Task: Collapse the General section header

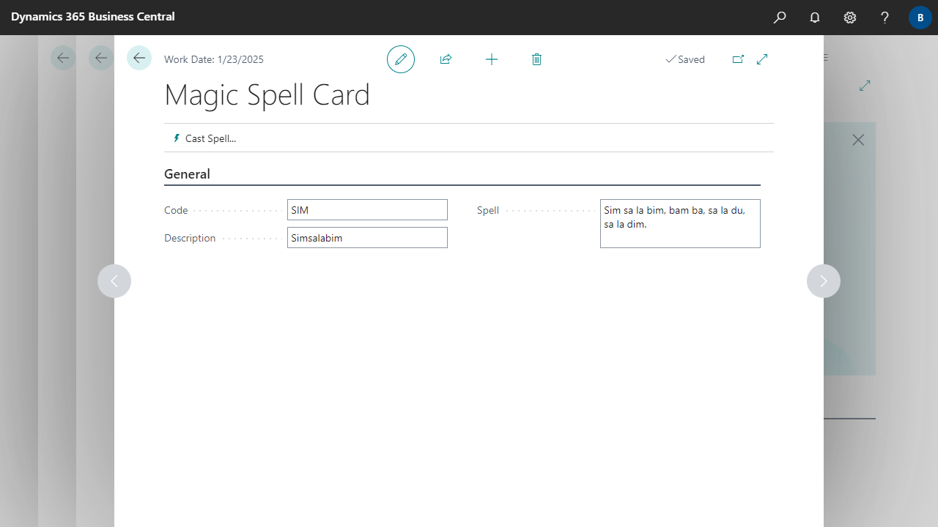Action: click(x=187, y=174)
